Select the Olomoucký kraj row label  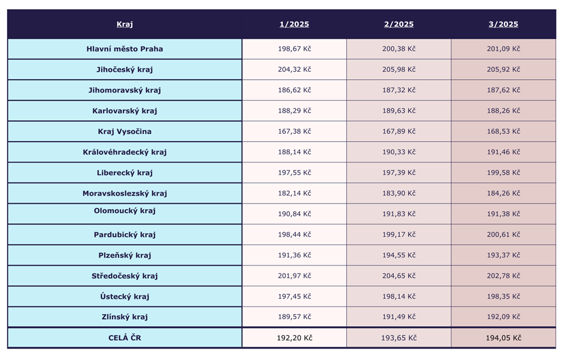pyautogui.click(x=125, y=211)
